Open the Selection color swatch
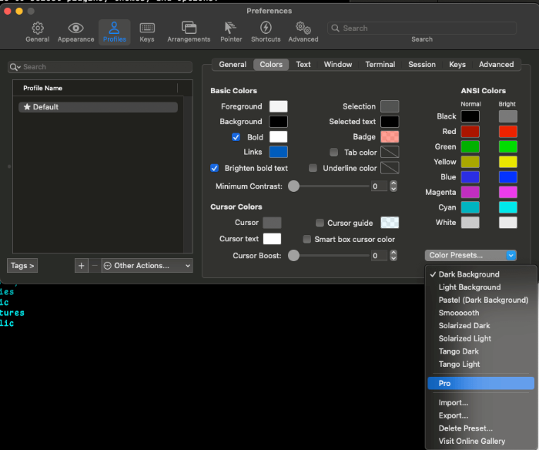 click(x=390, y=106)
